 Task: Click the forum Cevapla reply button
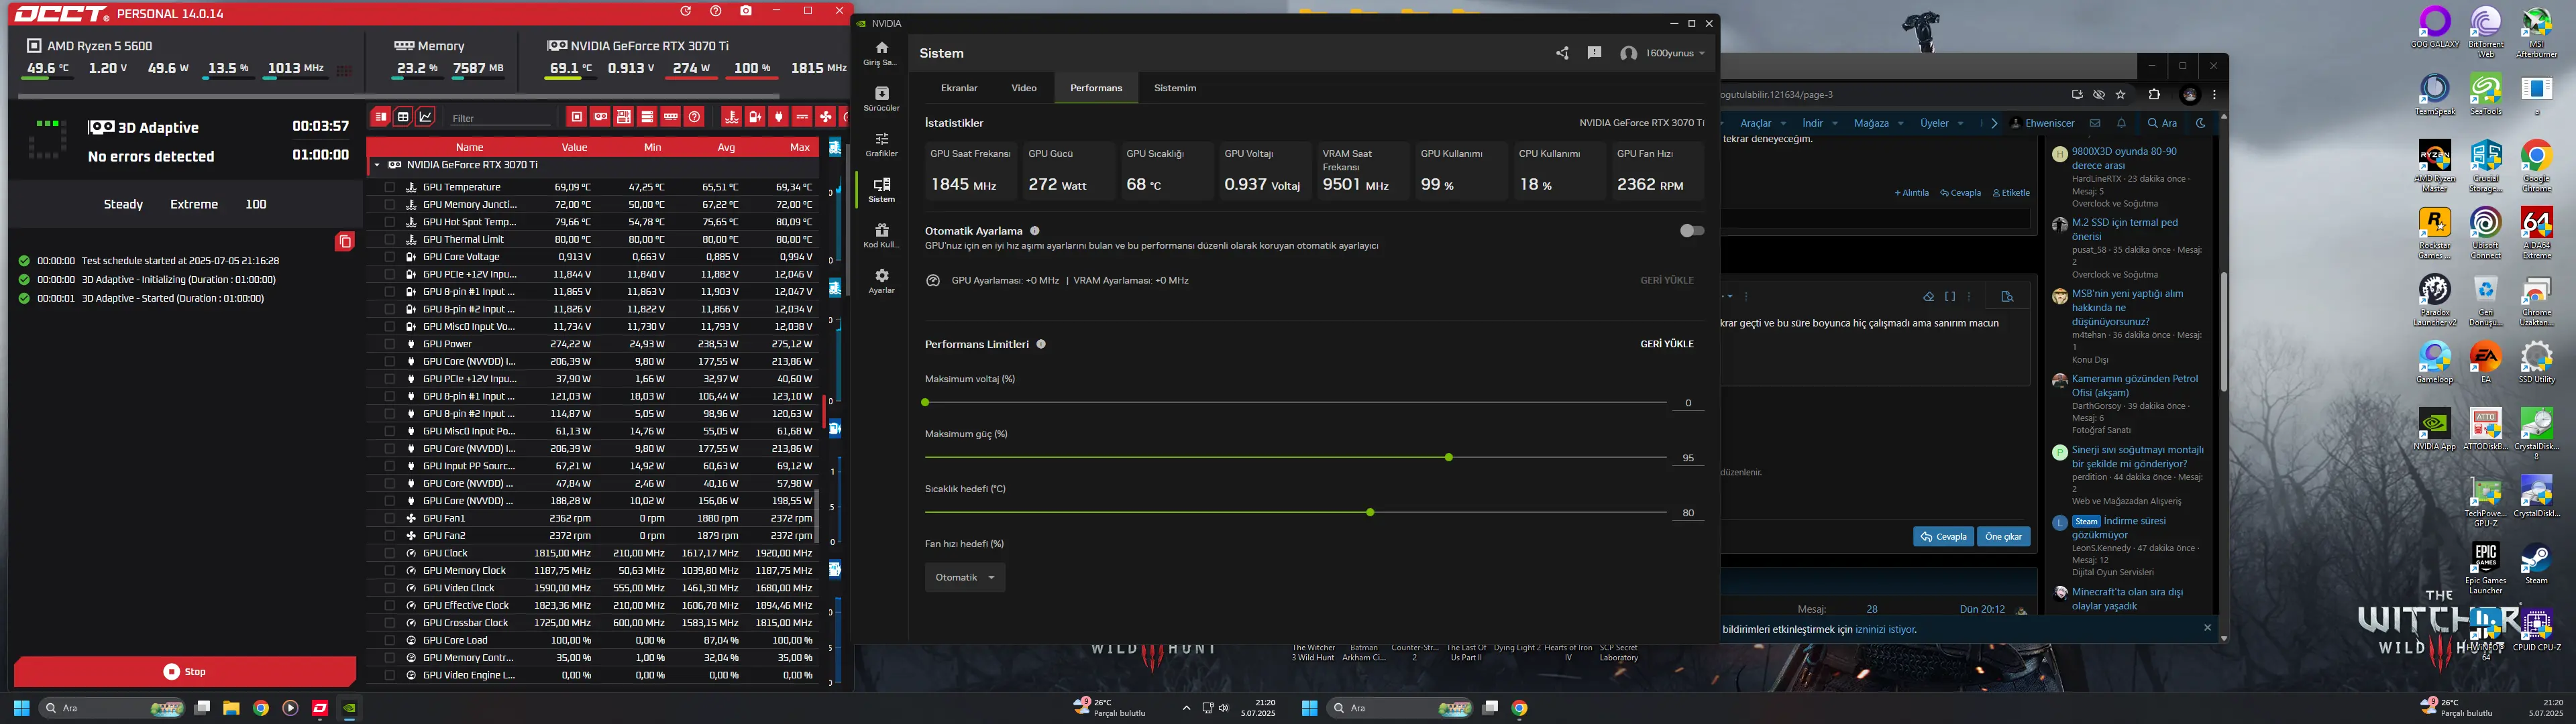tap(1943, 537)
